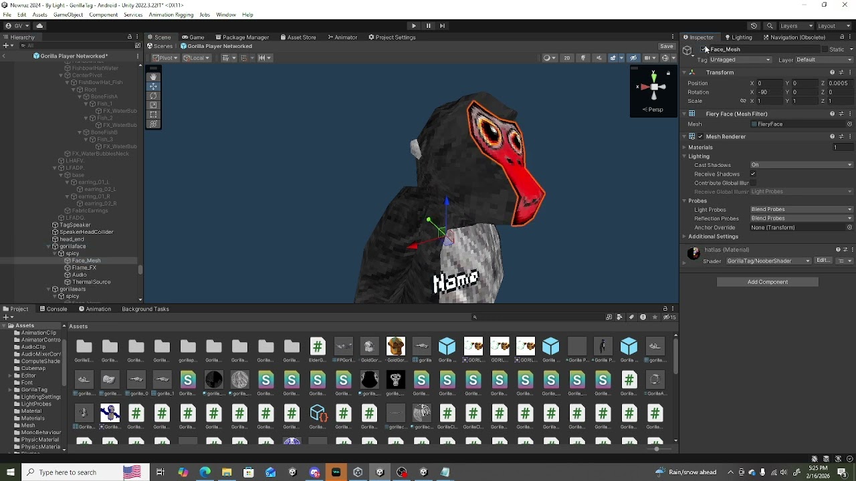This screenshot has width=856, height=481.
Task: Toggle the Static checkbox
Action: click(x=825, y=49)
